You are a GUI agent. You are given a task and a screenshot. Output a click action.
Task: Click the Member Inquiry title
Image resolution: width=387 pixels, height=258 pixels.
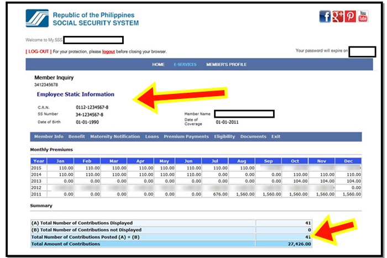pos(54,77)
